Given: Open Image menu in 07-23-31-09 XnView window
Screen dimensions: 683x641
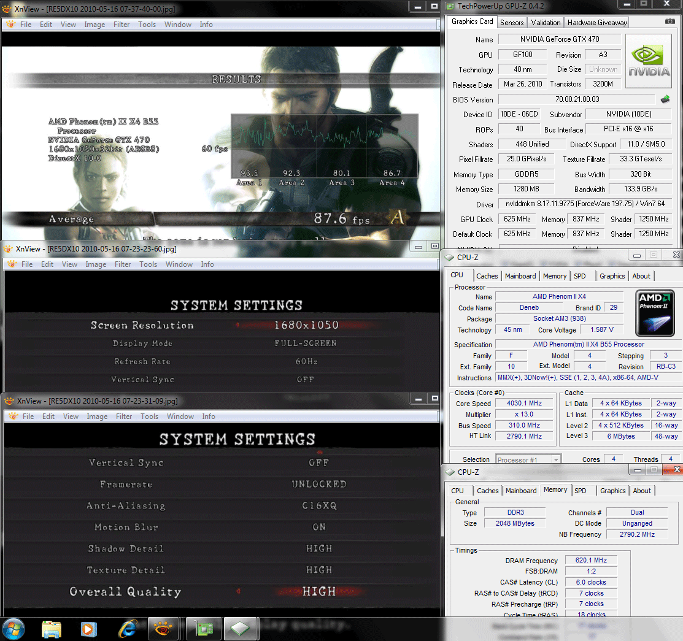Looking at the screenshot, I should pos(97,416).
